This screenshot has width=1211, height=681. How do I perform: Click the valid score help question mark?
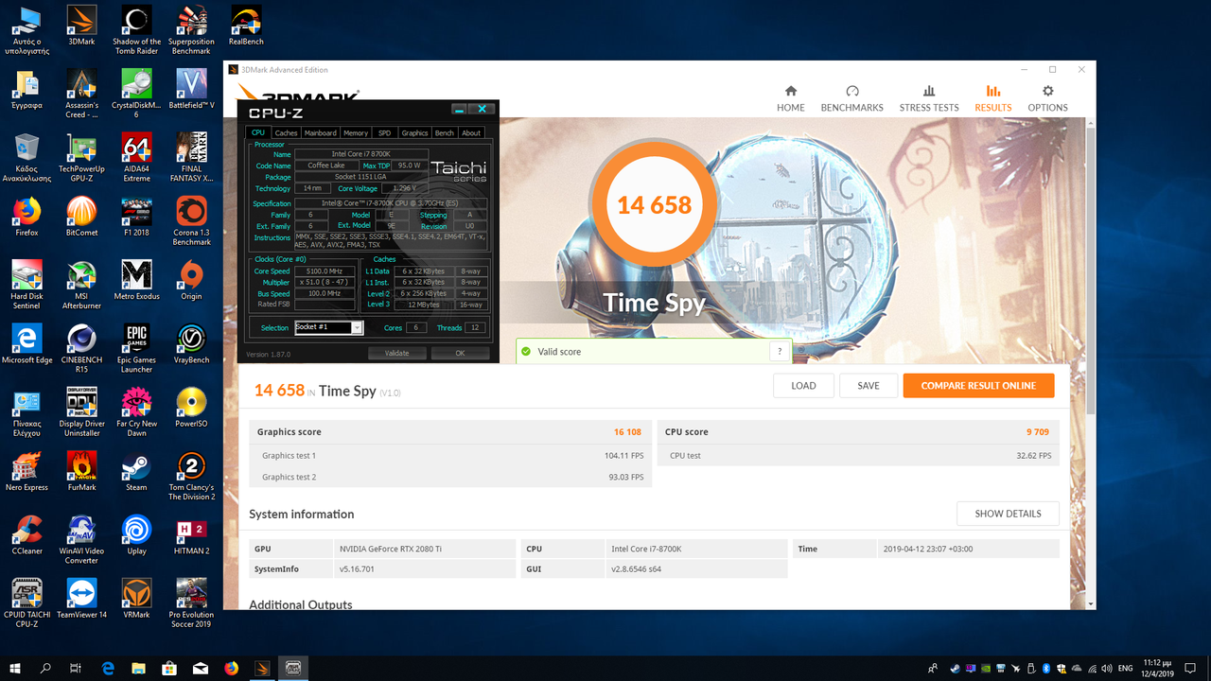[x=780, y=351]
